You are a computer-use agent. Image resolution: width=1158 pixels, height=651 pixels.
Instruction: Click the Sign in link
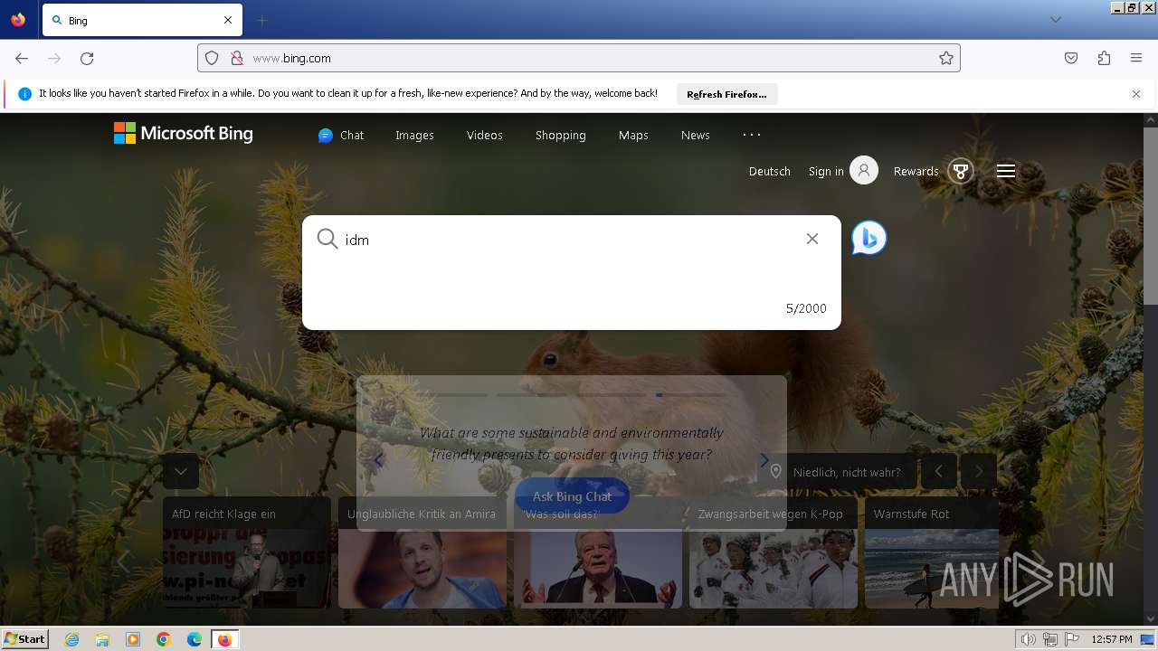tap(826, 171)
